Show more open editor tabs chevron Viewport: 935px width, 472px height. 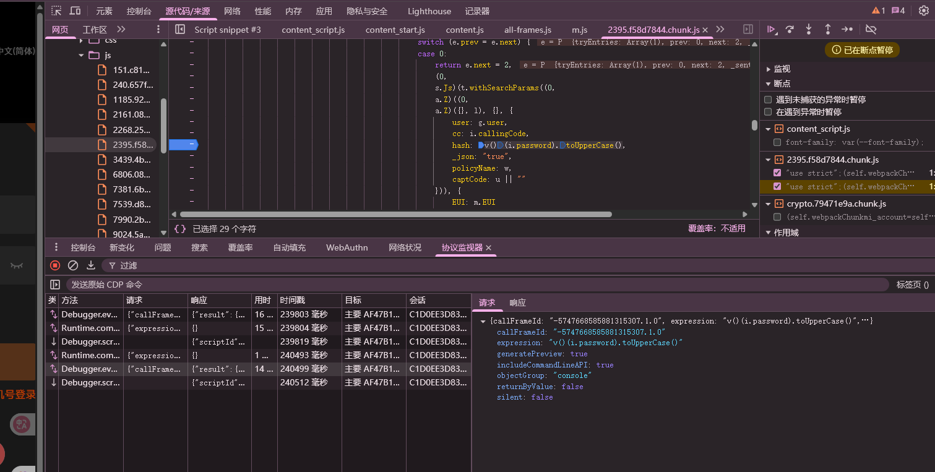click(720, 29)
